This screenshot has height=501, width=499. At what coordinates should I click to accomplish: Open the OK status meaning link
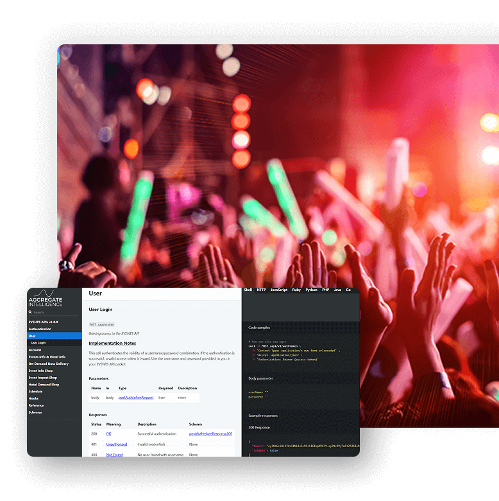point(108,434)
